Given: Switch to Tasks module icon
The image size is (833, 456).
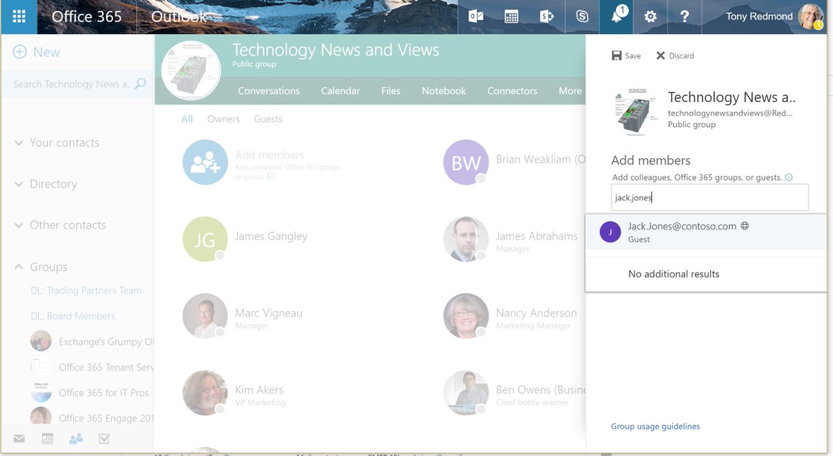Looking at the screenshot, I should click(105, 439).
